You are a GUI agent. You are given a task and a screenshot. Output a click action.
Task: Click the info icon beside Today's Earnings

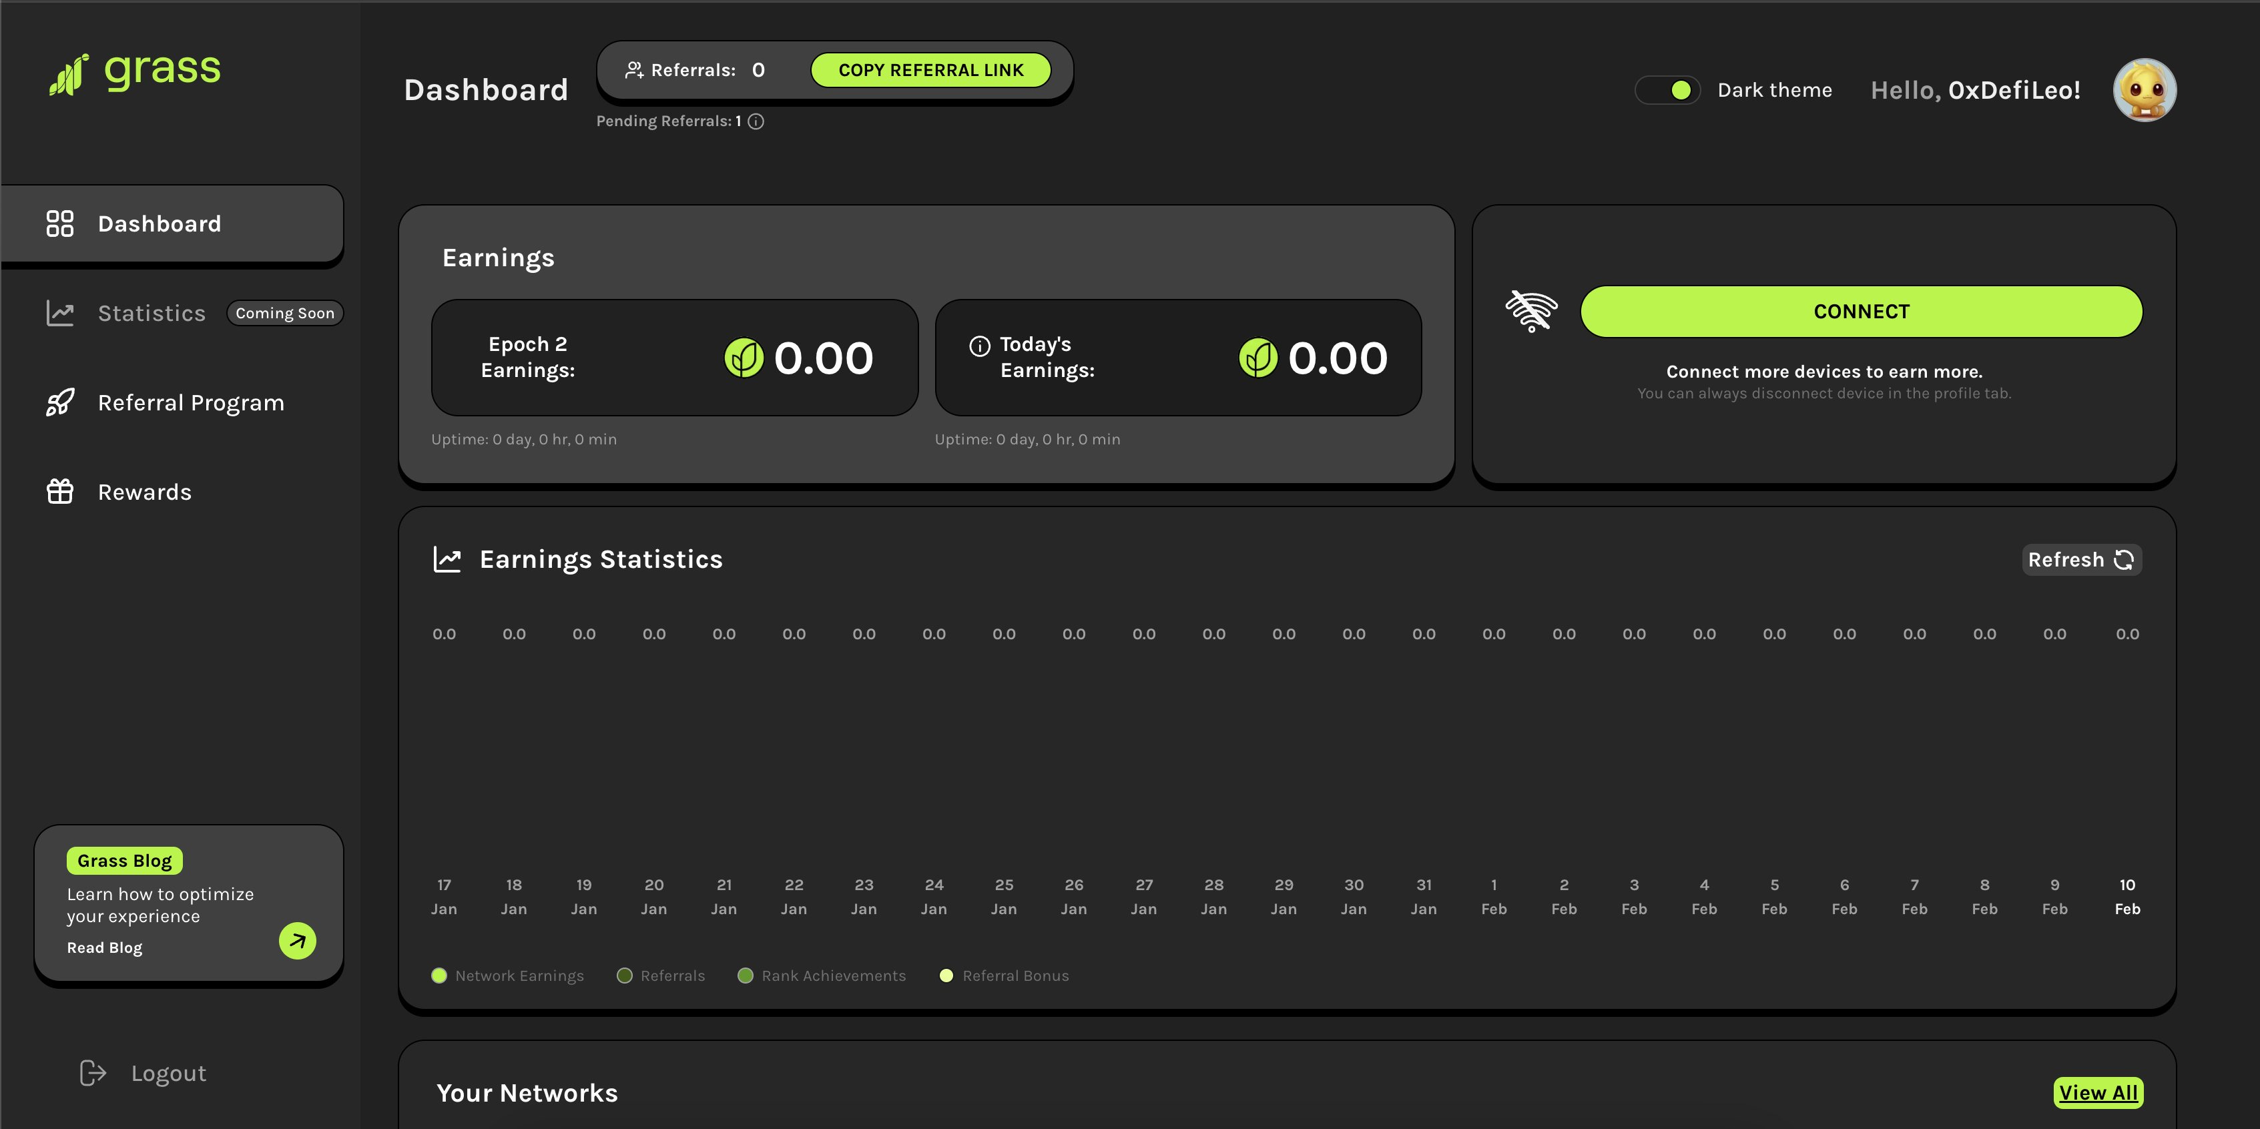click(x=979, y=346)
